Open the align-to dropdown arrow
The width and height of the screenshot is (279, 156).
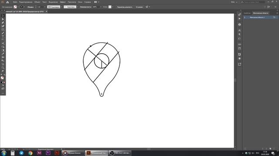pos(149,7)
